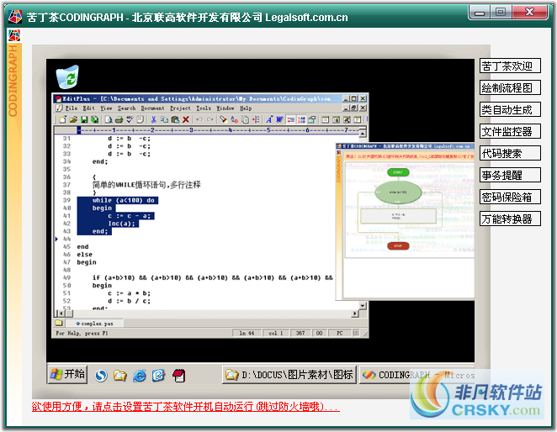The width and height of the screenshot is (557, 432).
Task: Open the 事务提醒 reminder feature
Action: (510, 175)
